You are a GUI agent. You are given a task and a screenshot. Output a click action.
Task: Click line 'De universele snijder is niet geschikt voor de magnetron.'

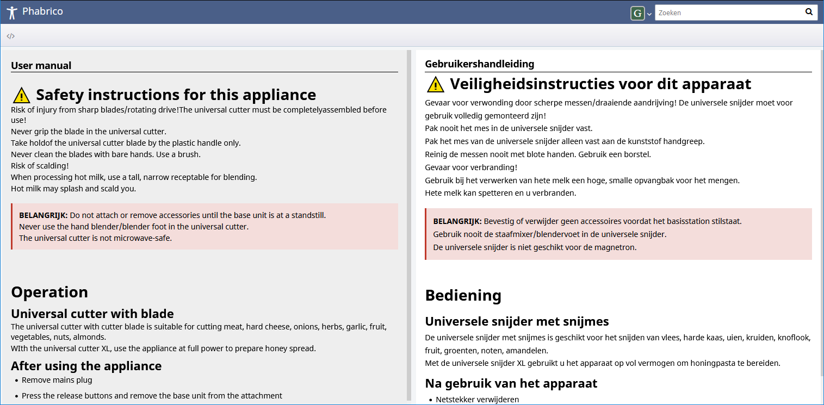point(535,247)
